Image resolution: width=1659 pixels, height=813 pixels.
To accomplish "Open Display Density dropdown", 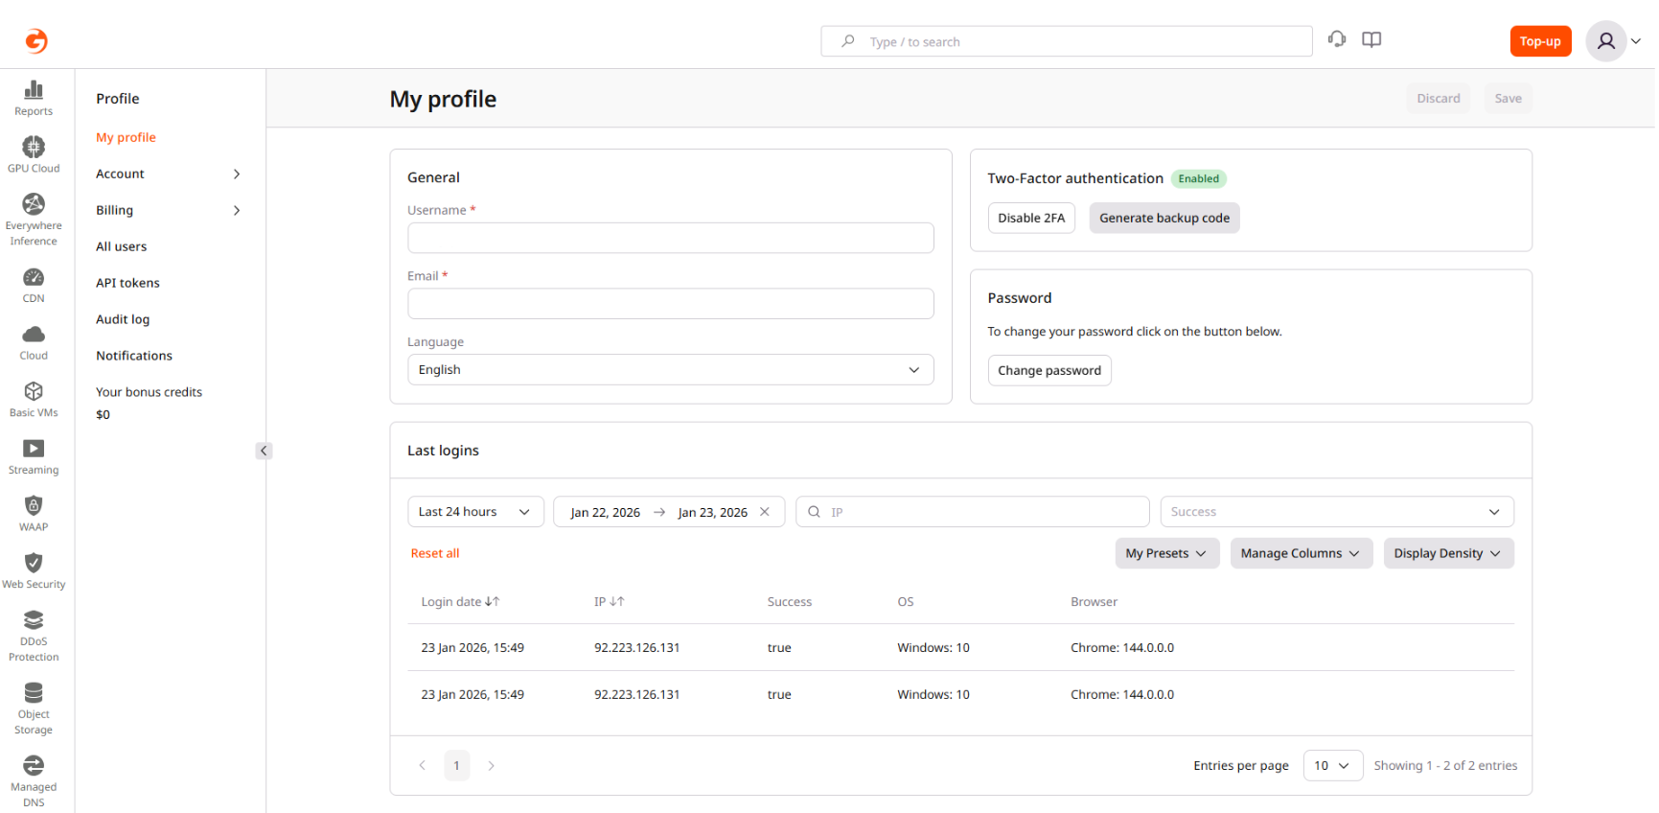I will 1448,553.
